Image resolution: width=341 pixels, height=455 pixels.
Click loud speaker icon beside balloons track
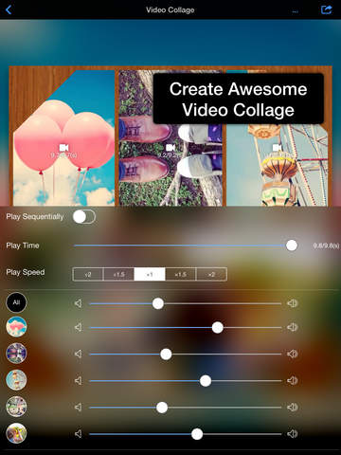tap(292, 327)
